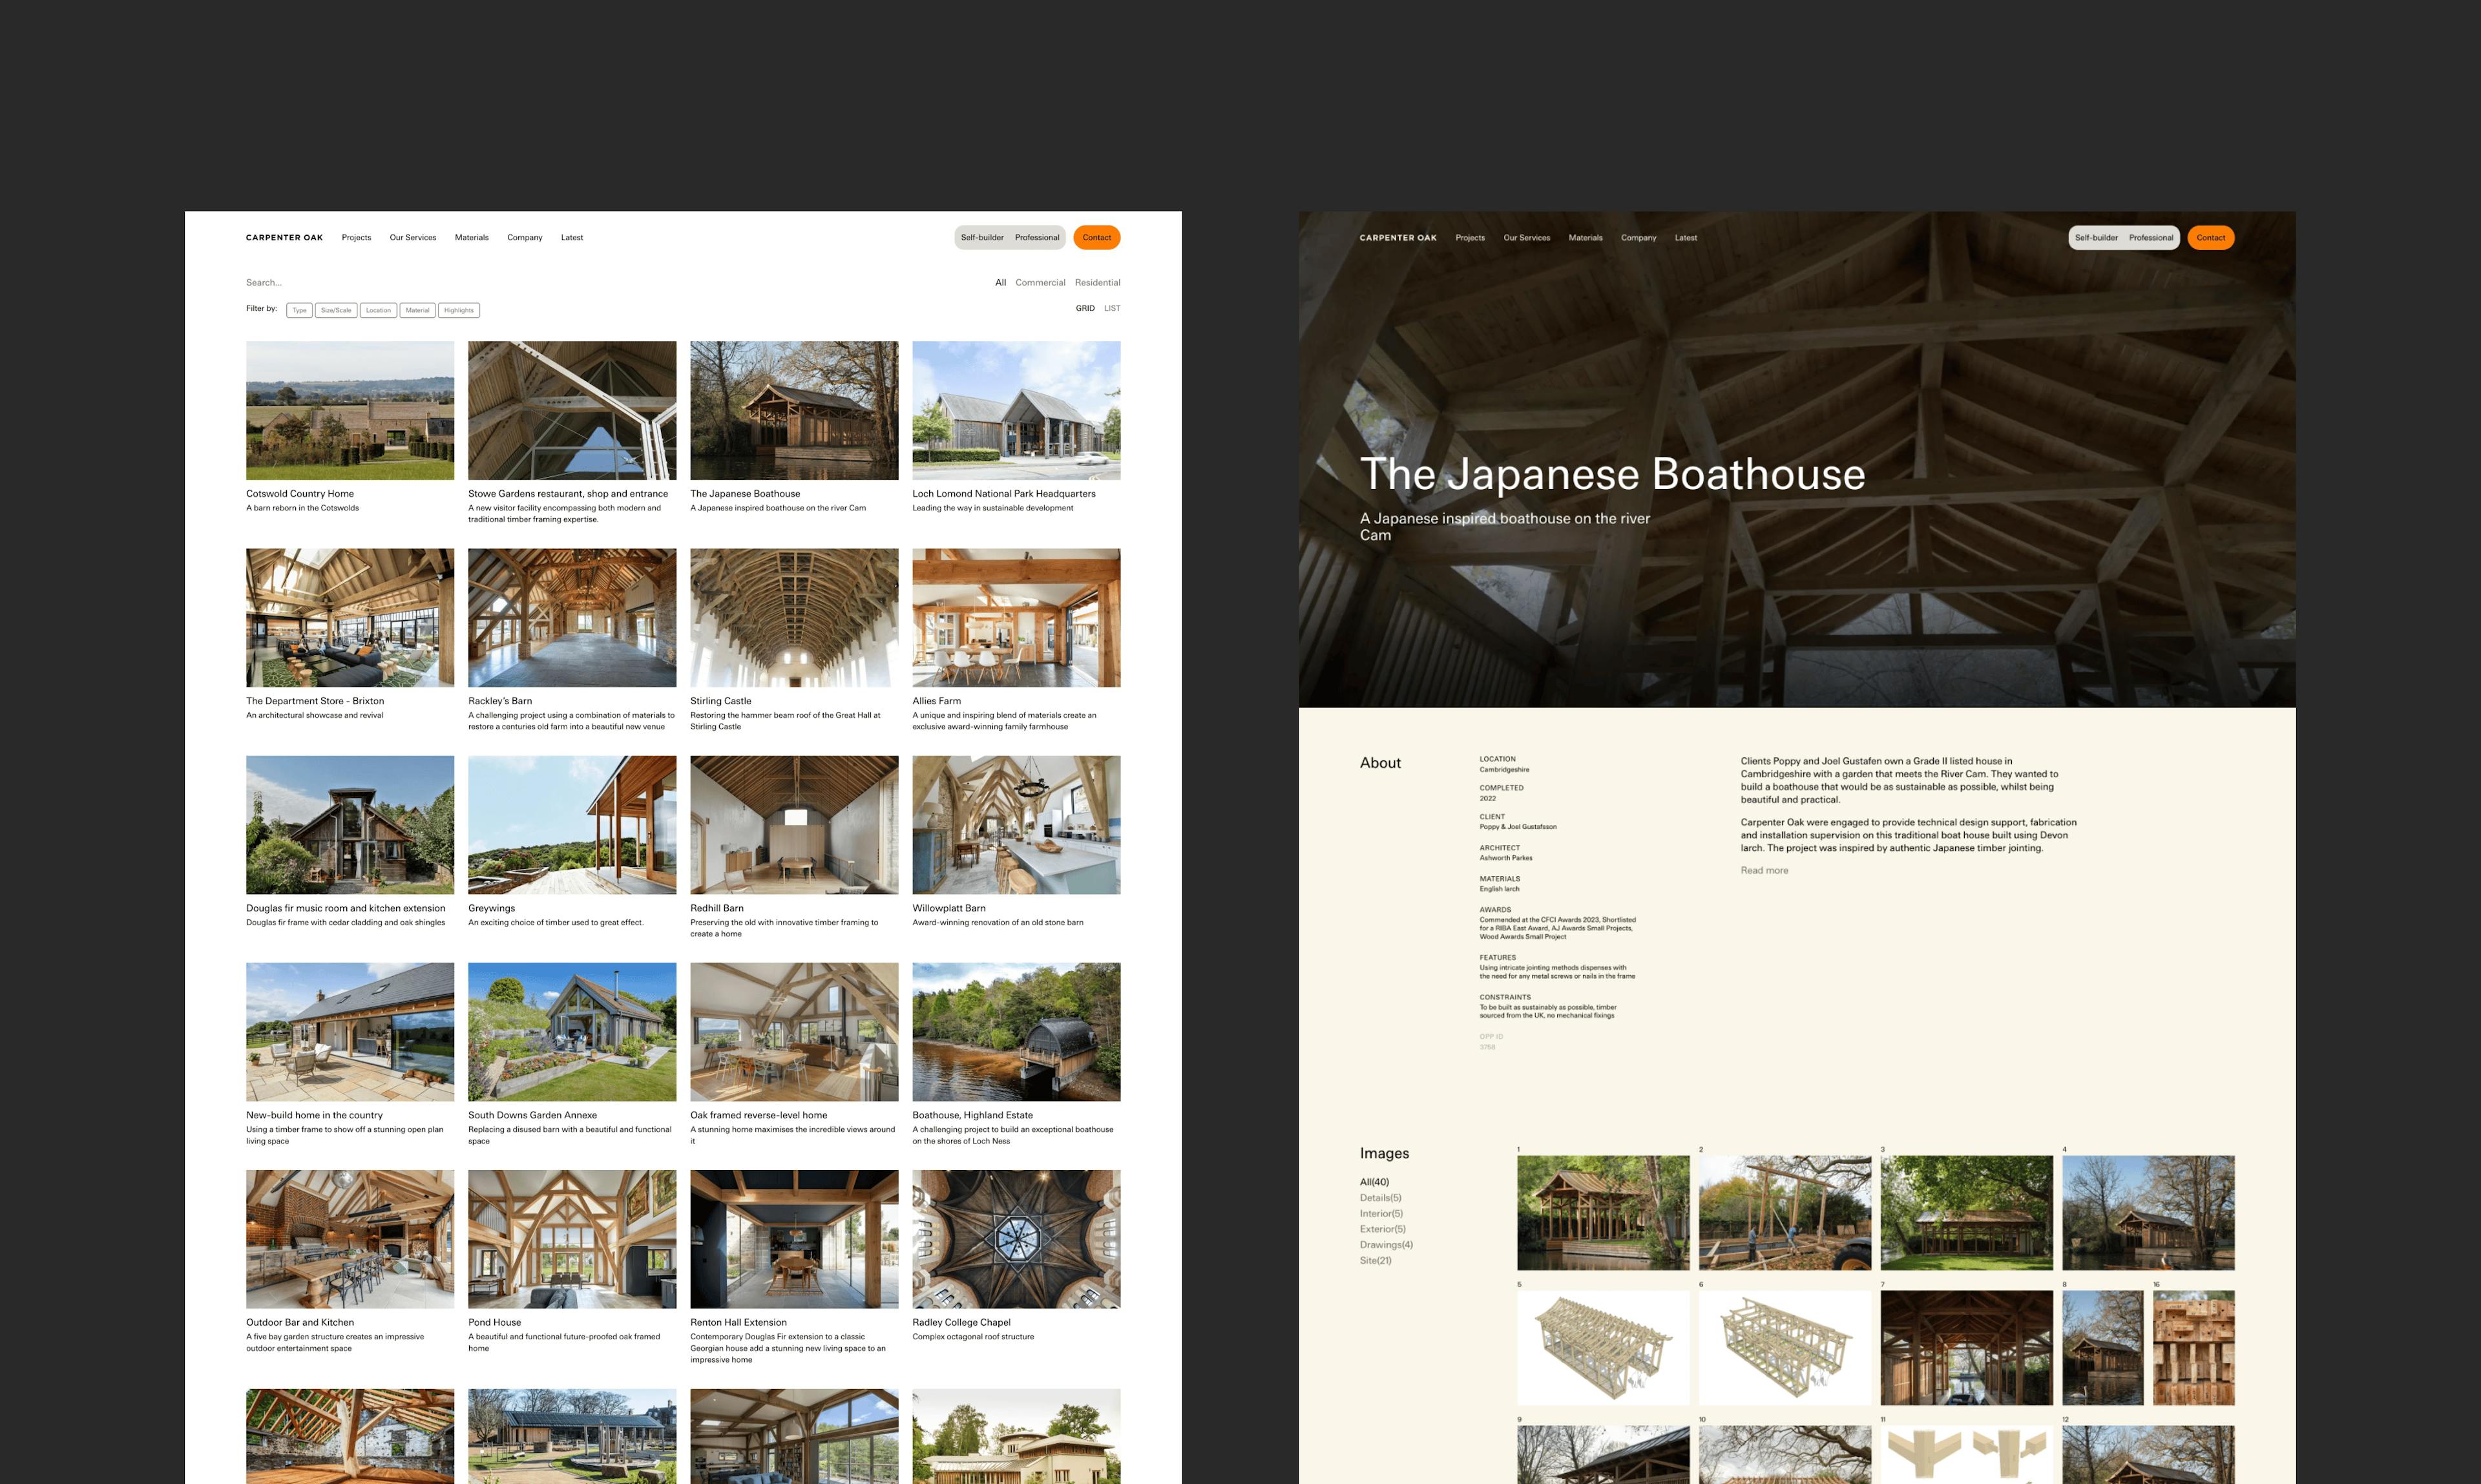This screenshot has width=2481, height=1484.
Task: Open Materials menu on the boathouse page
Action: [1585, 238]
